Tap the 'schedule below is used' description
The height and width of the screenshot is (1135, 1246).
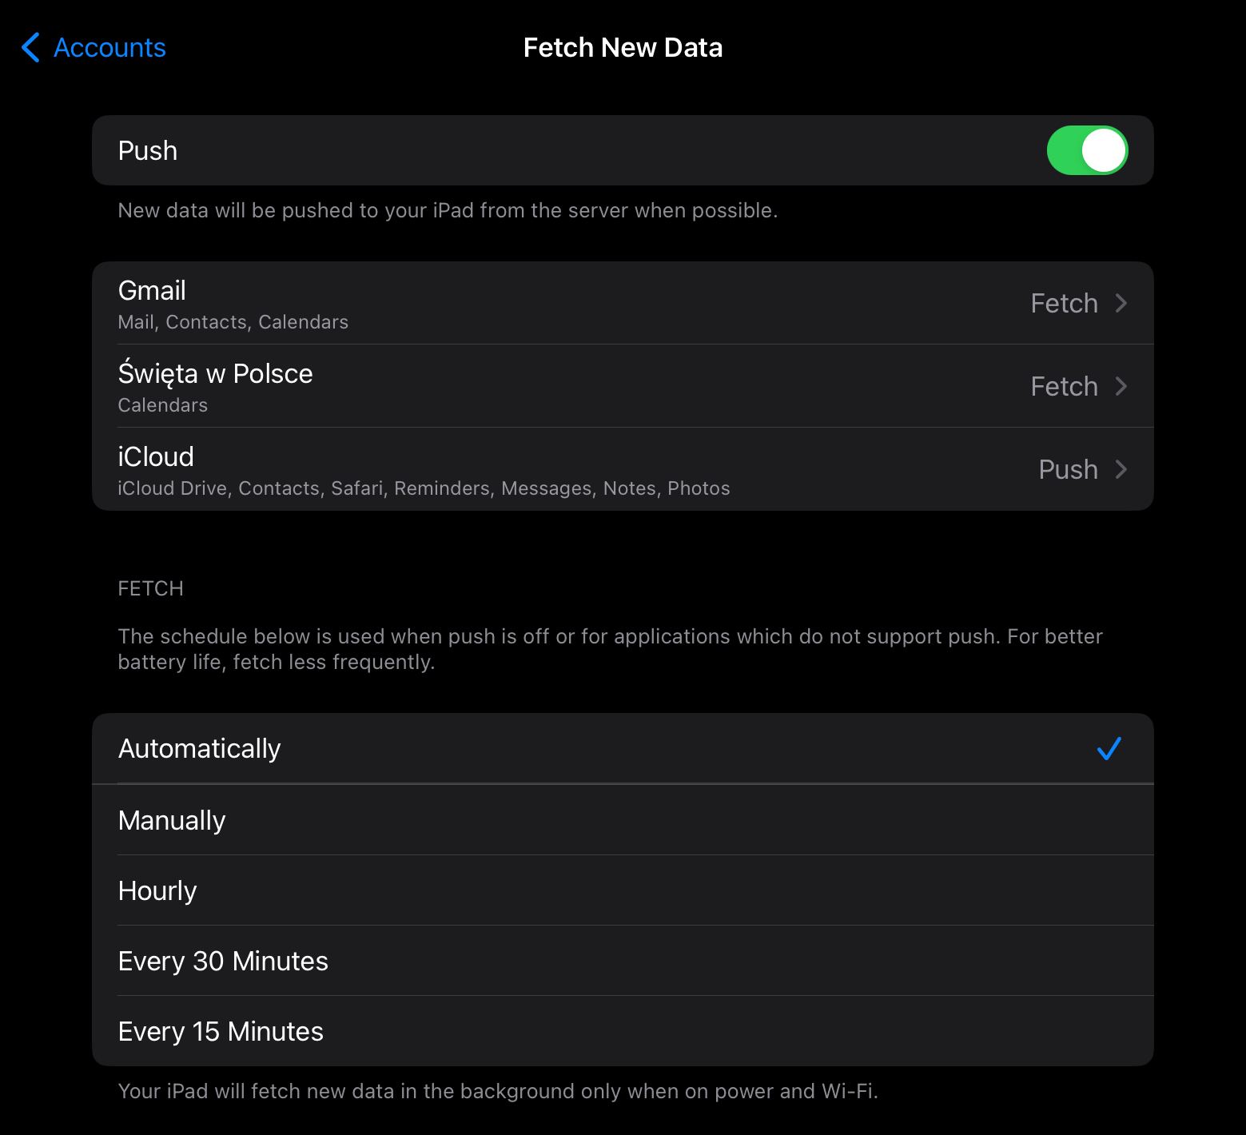[611, 649]
